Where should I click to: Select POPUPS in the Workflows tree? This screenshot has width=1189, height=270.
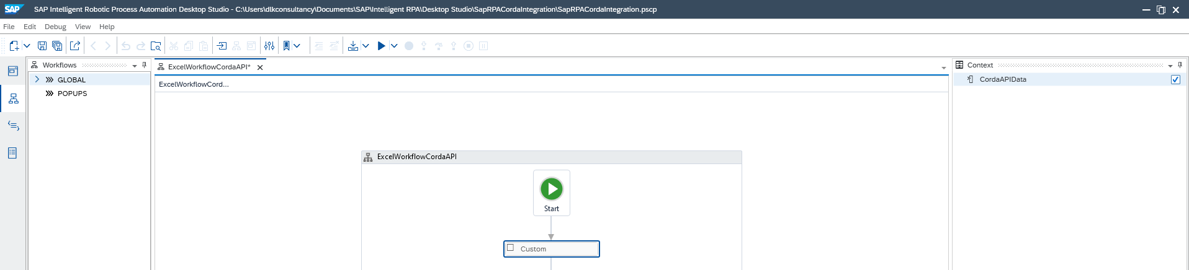point(72,94)
